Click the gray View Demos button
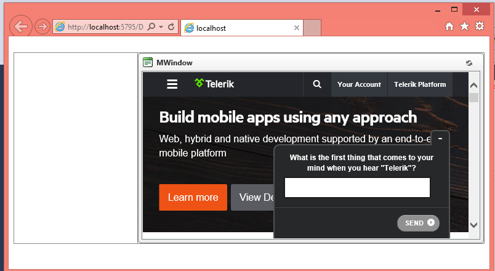This screenshot has height=271, width=495. click(x=252, y=198)
